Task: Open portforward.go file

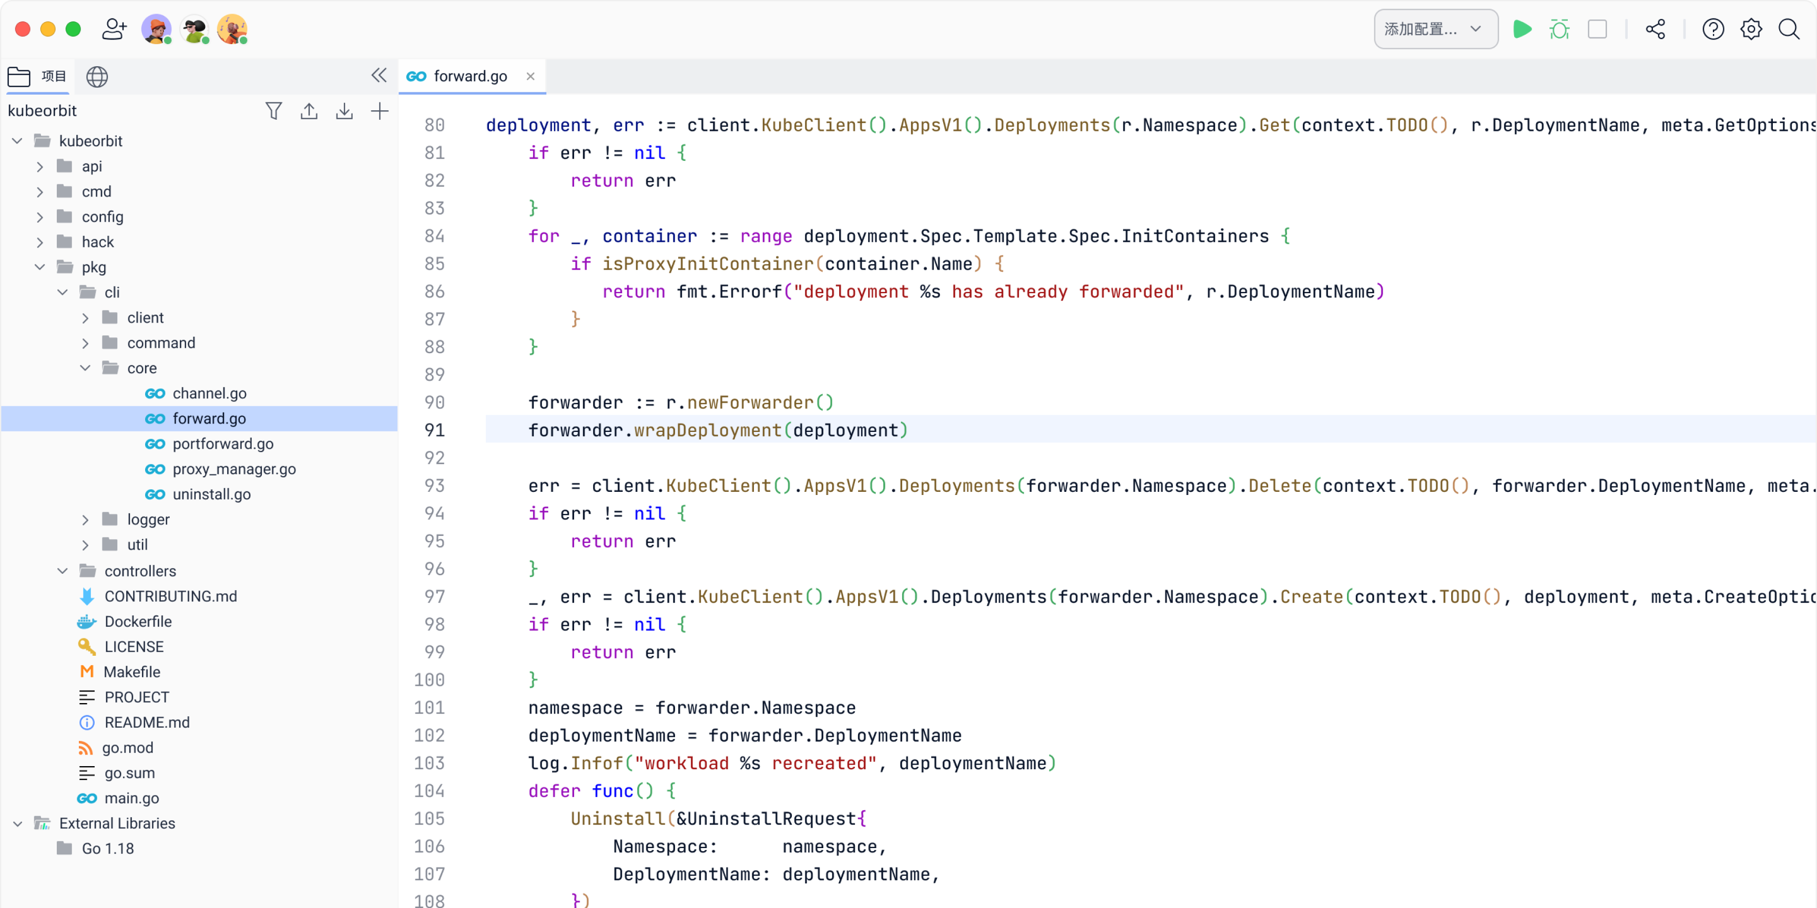Action: point(223,444)
